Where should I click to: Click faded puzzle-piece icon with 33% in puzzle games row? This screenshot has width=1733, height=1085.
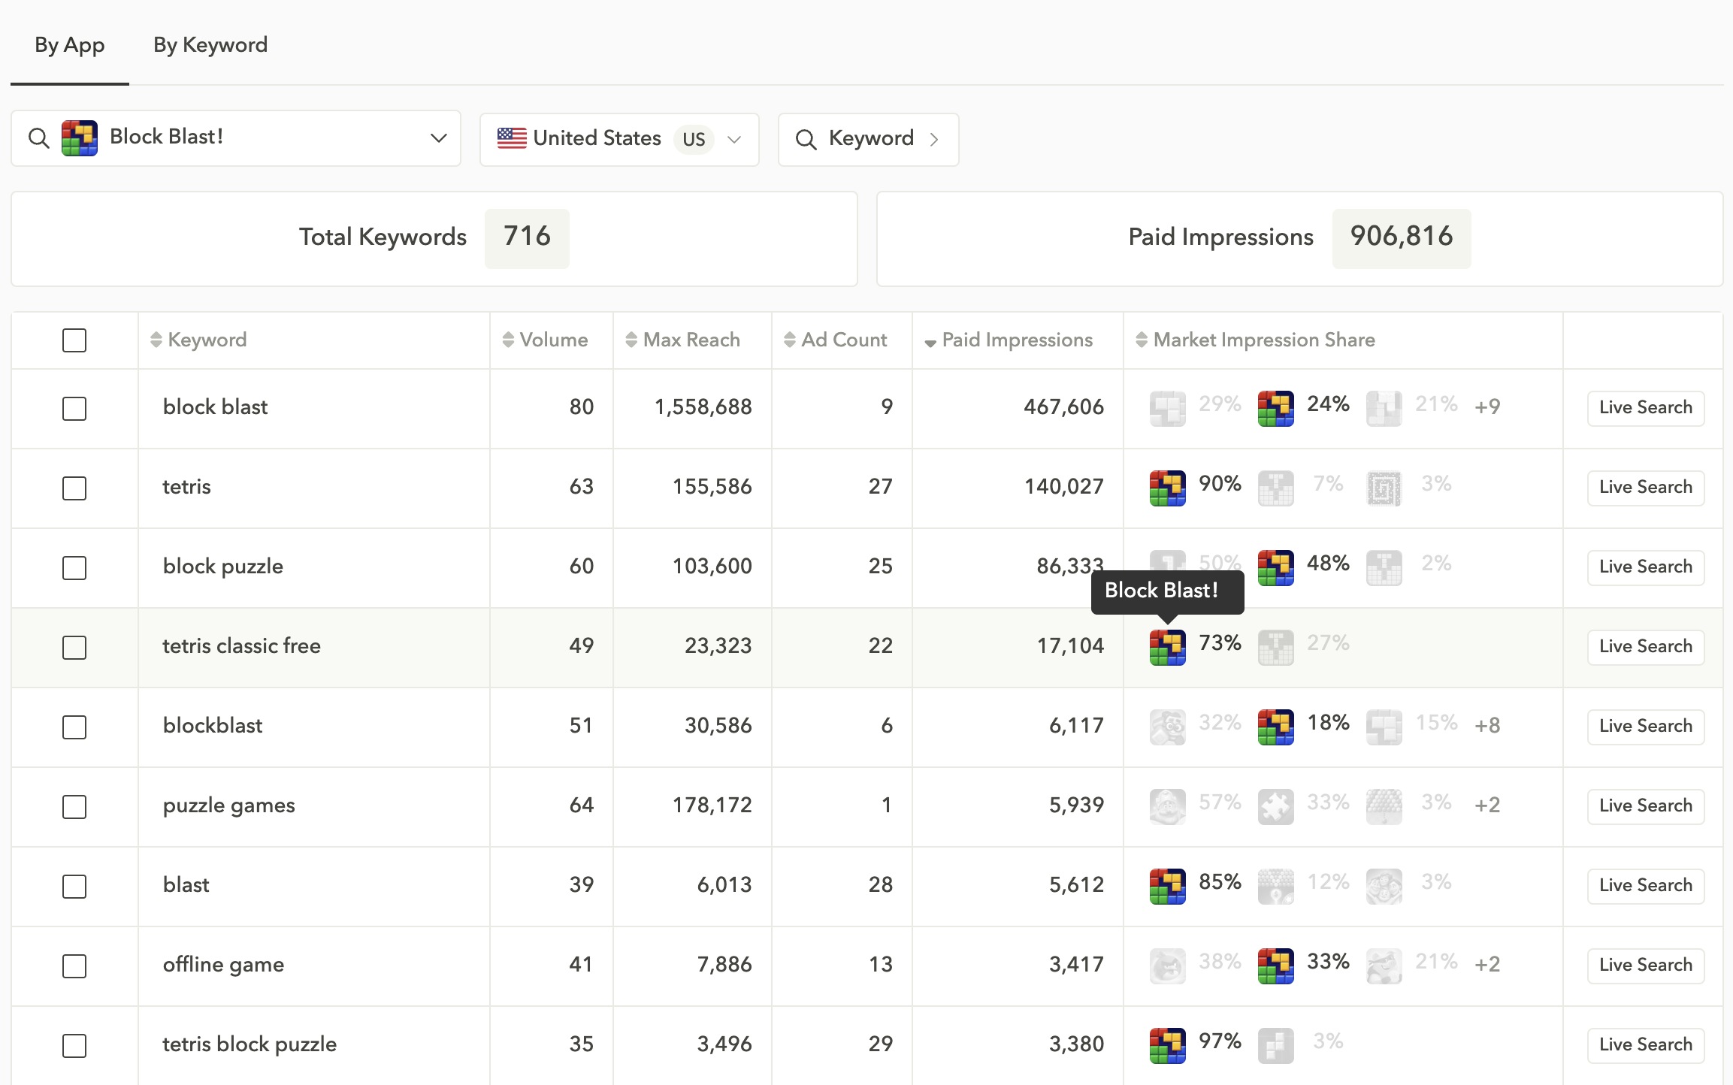[x=1276, y=807]
